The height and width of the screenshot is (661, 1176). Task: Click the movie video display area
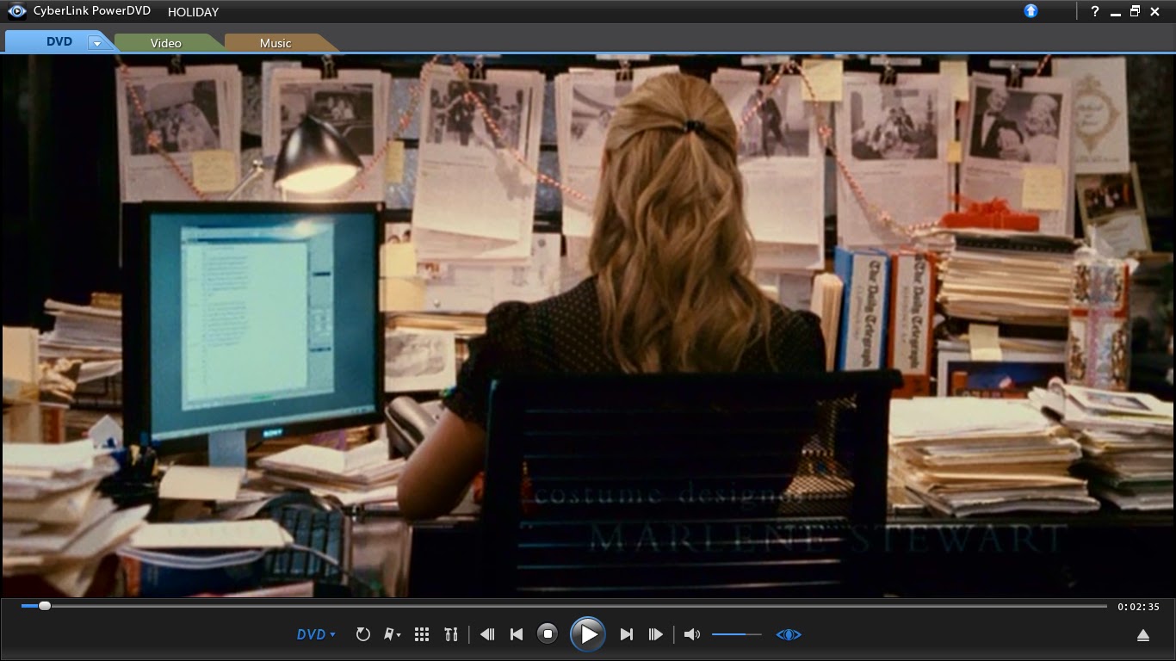click(588, 325)
